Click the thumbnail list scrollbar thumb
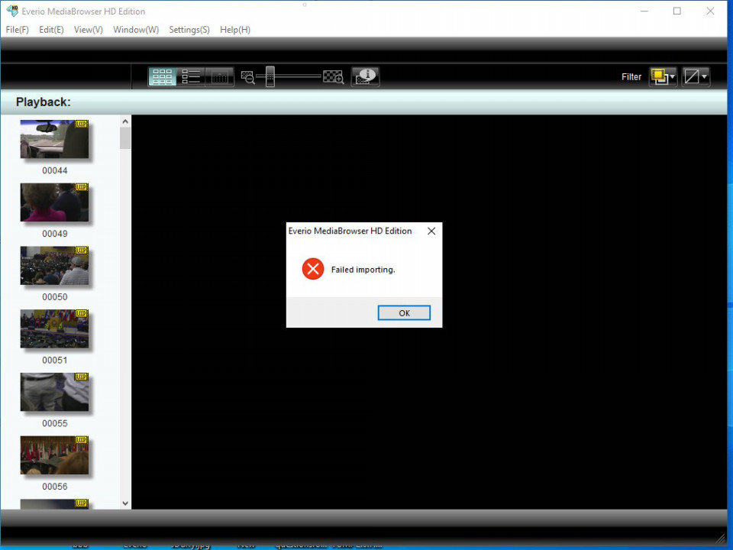The width and height of the screenshot is (733, 550). [x=125, y=138]
